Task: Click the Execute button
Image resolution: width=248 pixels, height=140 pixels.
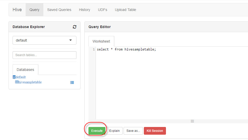Action: 97,131
